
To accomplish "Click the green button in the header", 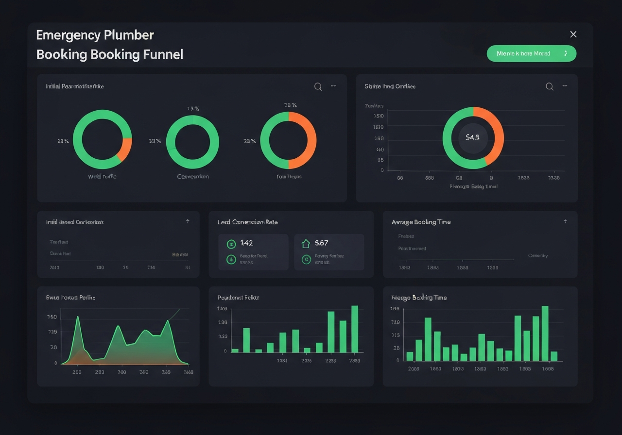I will pos(532,53).
